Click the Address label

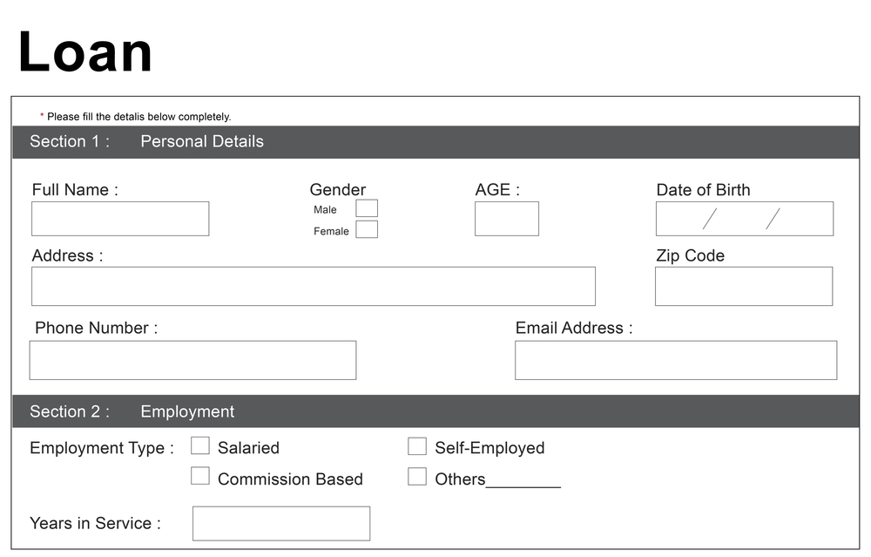(x=67, y=255)
